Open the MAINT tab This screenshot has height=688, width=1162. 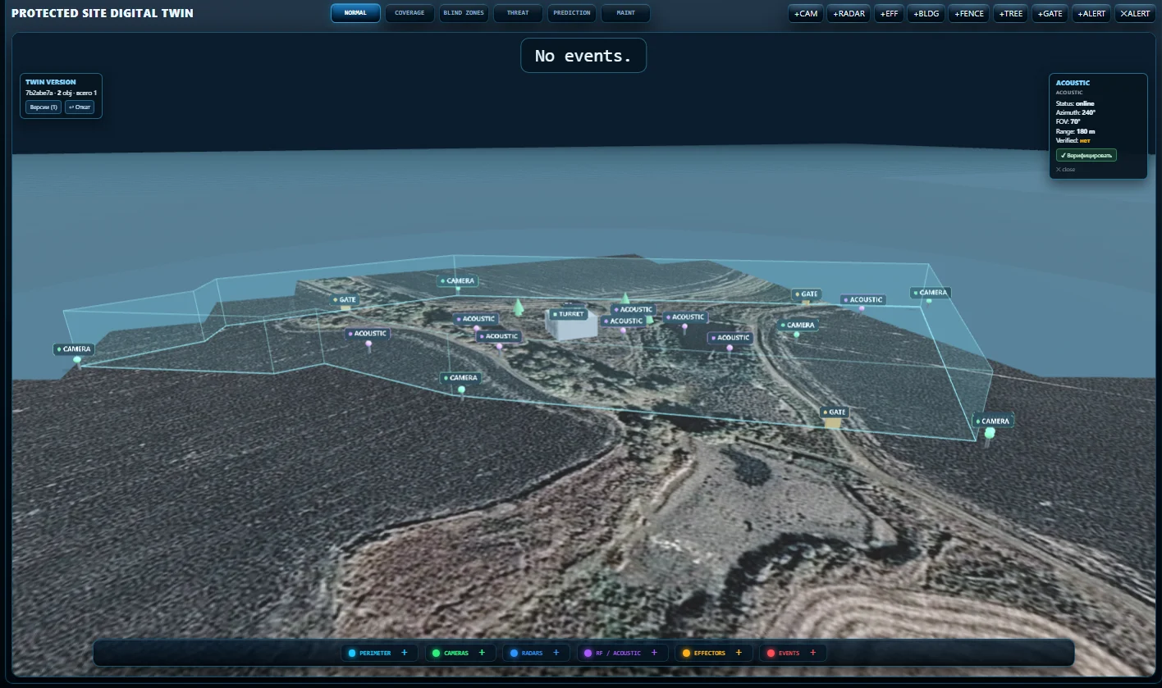[625, 13]
